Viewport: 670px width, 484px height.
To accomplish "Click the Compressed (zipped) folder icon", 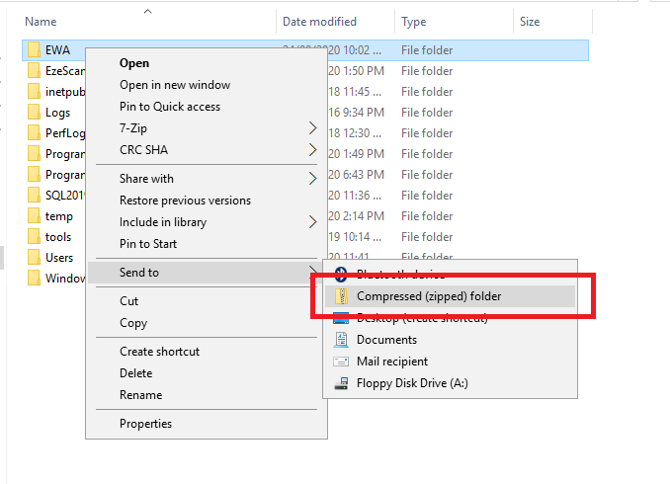I will coord(341,296).
